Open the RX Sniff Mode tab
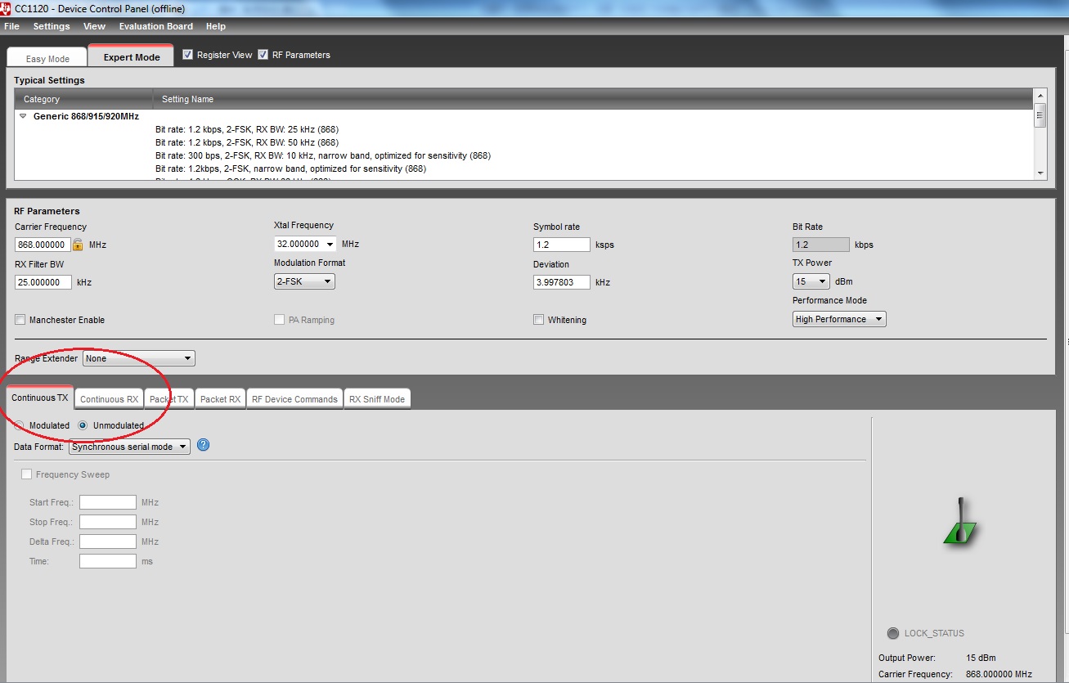The image size is (1069, 683). pos(377,399)
